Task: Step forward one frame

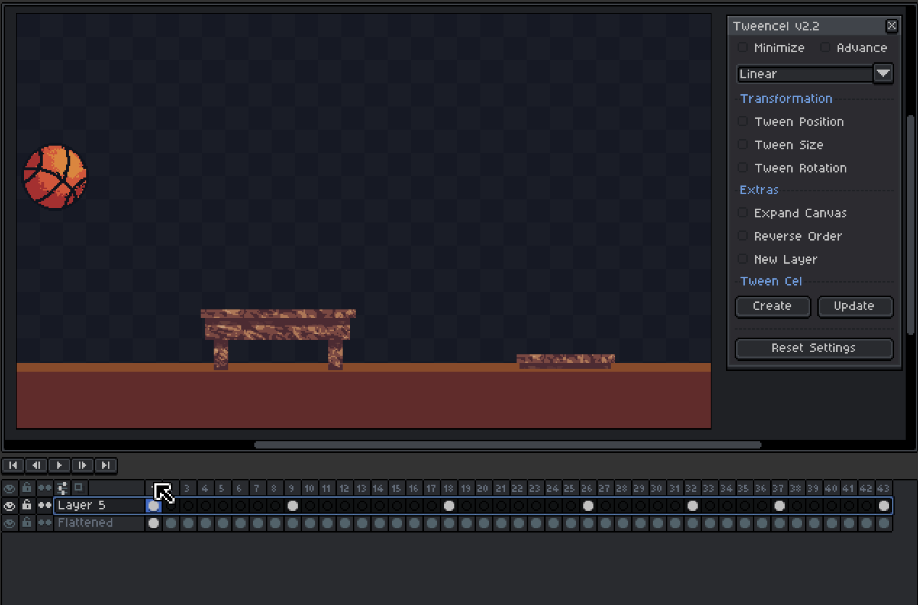Action: pyautogui.click(x=82, y=465)
